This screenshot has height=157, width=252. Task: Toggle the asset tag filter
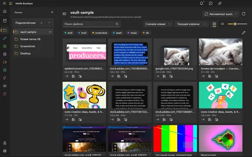click(117, 33)
